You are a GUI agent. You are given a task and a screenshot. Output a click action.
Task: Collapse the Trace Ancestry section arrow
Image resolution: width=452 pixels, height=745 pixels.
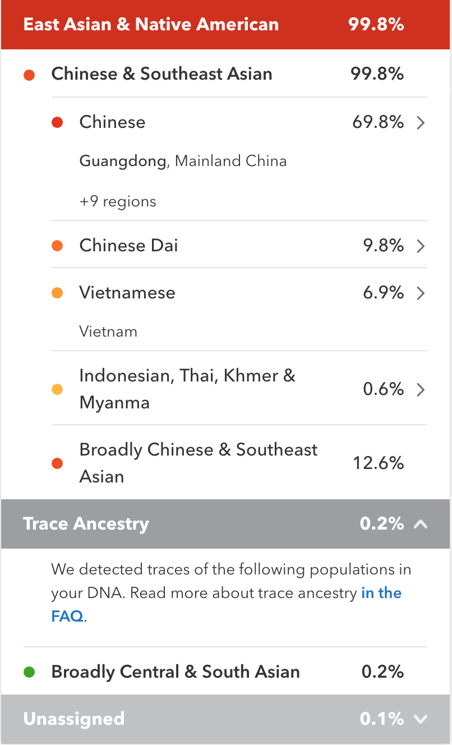click(421, 525)
